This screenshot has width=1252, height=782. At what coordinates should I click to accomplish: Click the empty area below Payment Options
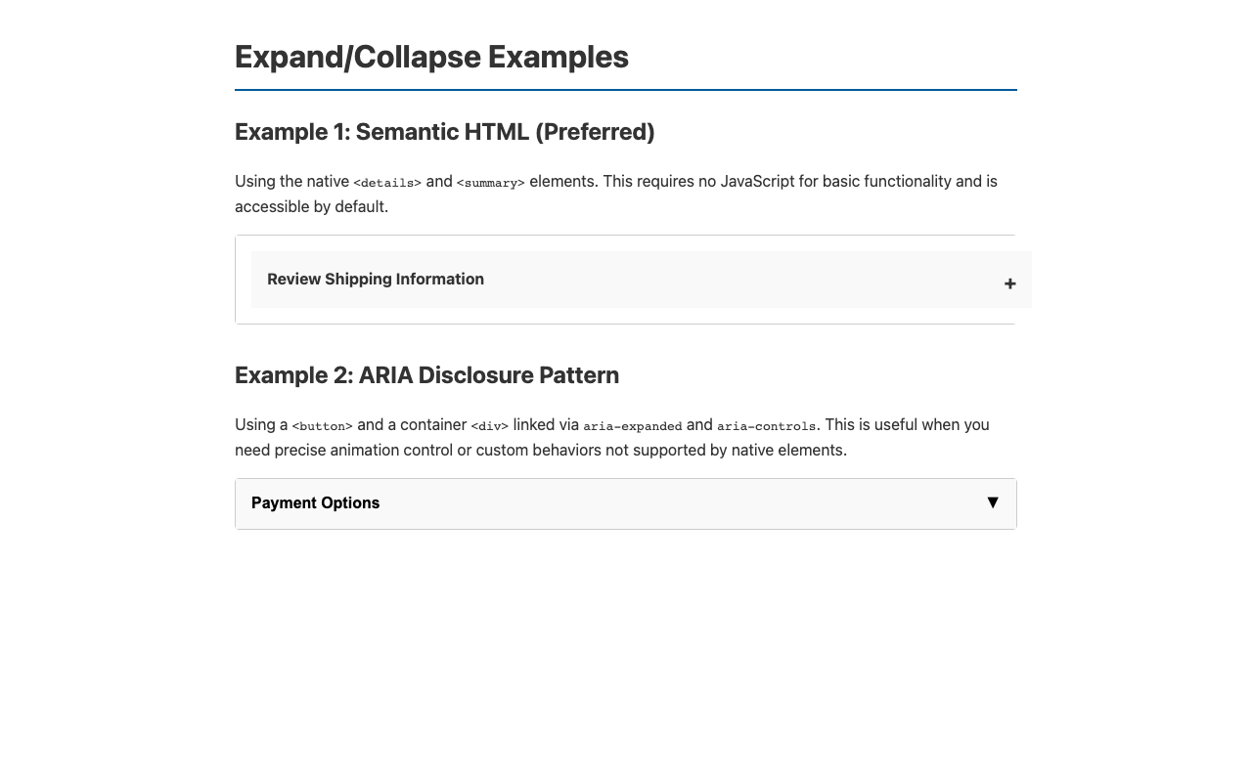point(626,645)
